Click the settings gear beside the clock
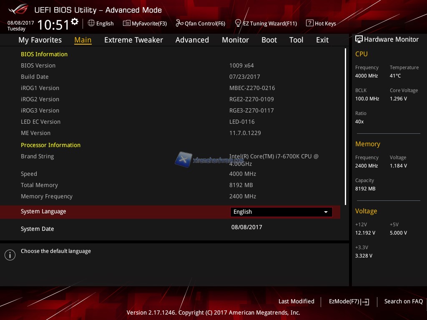This screenshot has height=320, width=427. tap(75, 21)
